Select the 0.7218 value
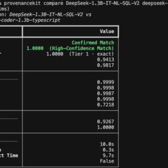 point(105,105)
